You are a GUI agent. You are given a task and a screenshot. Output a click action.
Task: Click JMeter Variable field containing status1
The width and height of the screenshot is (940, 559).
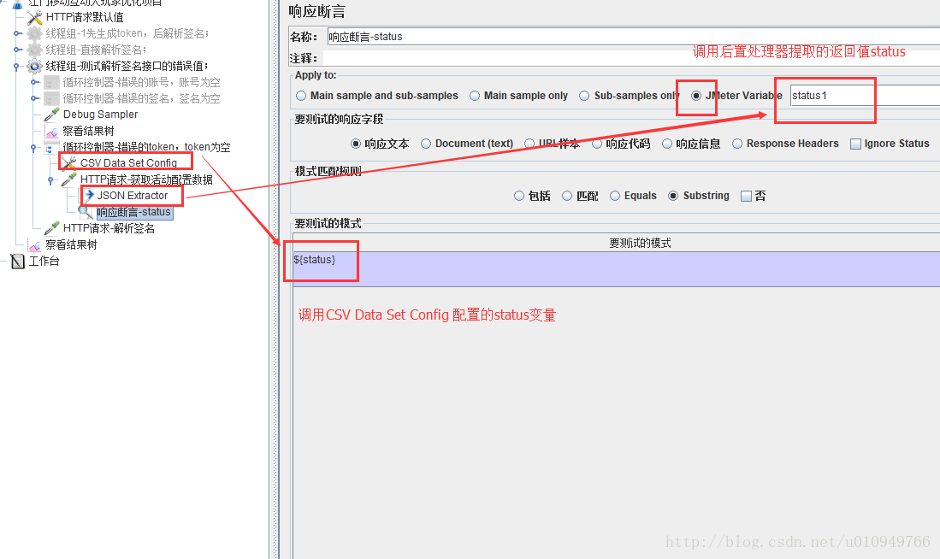click(x=865, y=96)
